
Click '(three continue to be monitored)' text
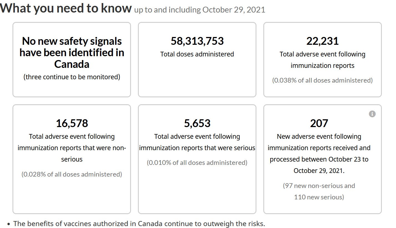(x=72, y=77)
